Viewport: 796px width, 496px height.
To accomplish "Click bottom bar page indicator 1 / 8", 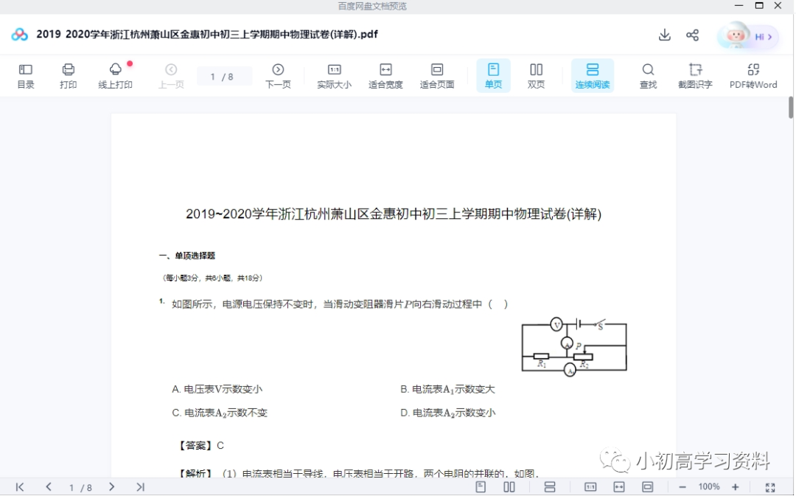I will [81, 487].
